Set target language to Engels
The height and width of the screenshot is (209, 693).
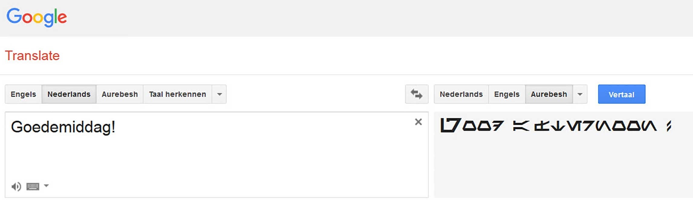tap(507, 94)
